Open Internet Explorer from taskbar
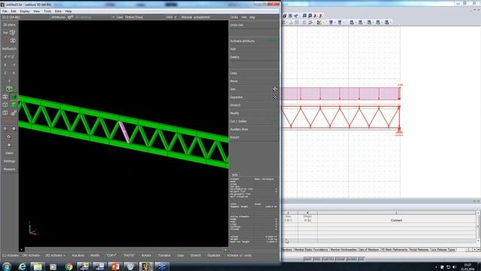This screenshot has height=271, width=481. click(22, 266)
